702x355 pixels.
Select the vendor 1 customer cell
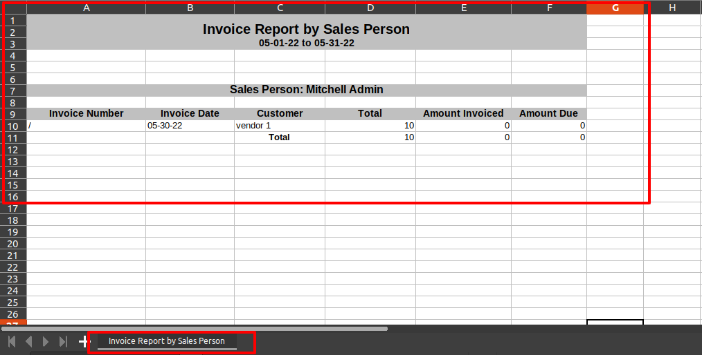(x=280, y=126)
